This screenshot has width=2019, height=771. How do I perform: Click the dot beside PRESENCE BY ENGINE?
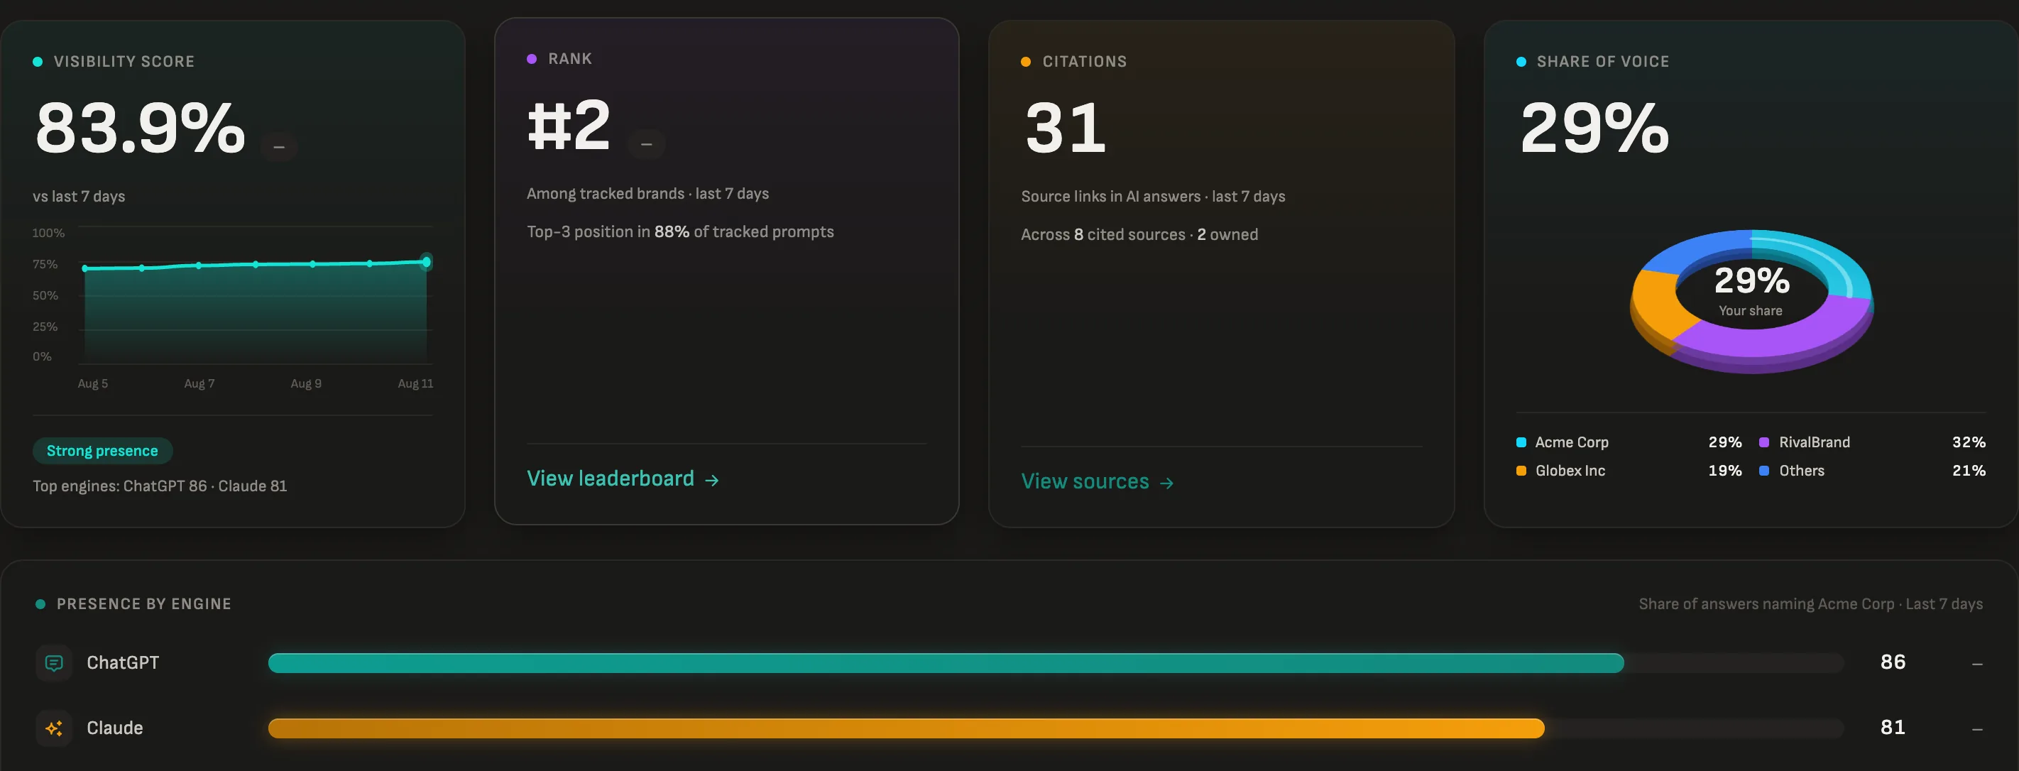click(40, 604)
